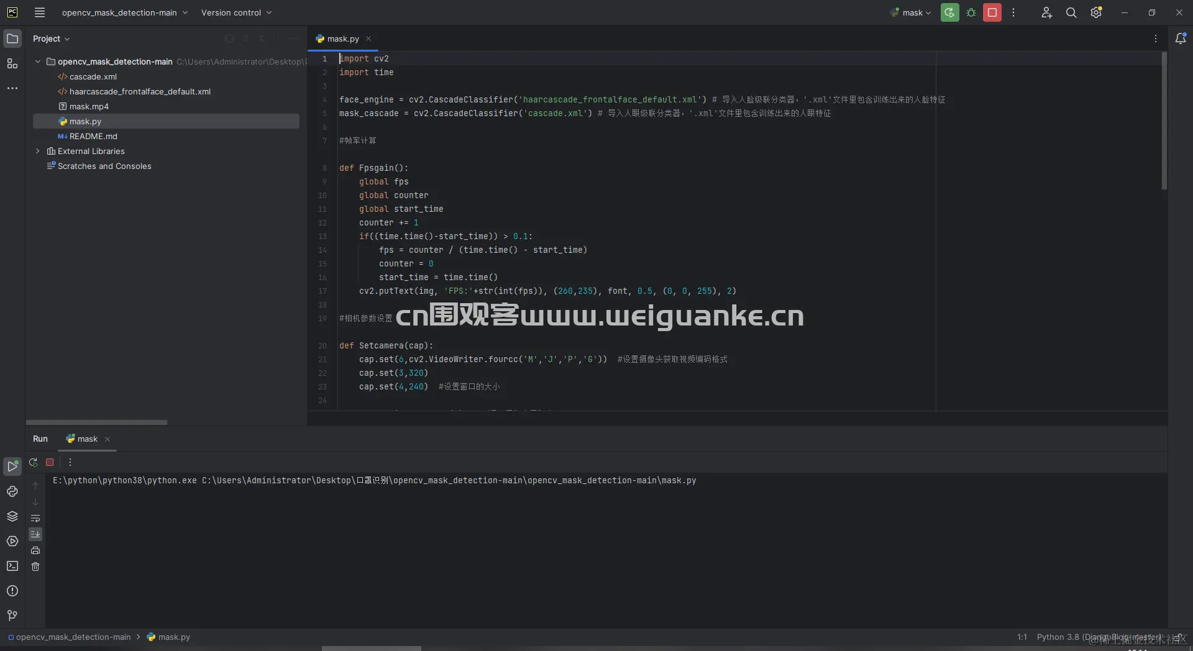
Task: Click the project panel horizontal scrollbar
Action: tap(97, 422)
